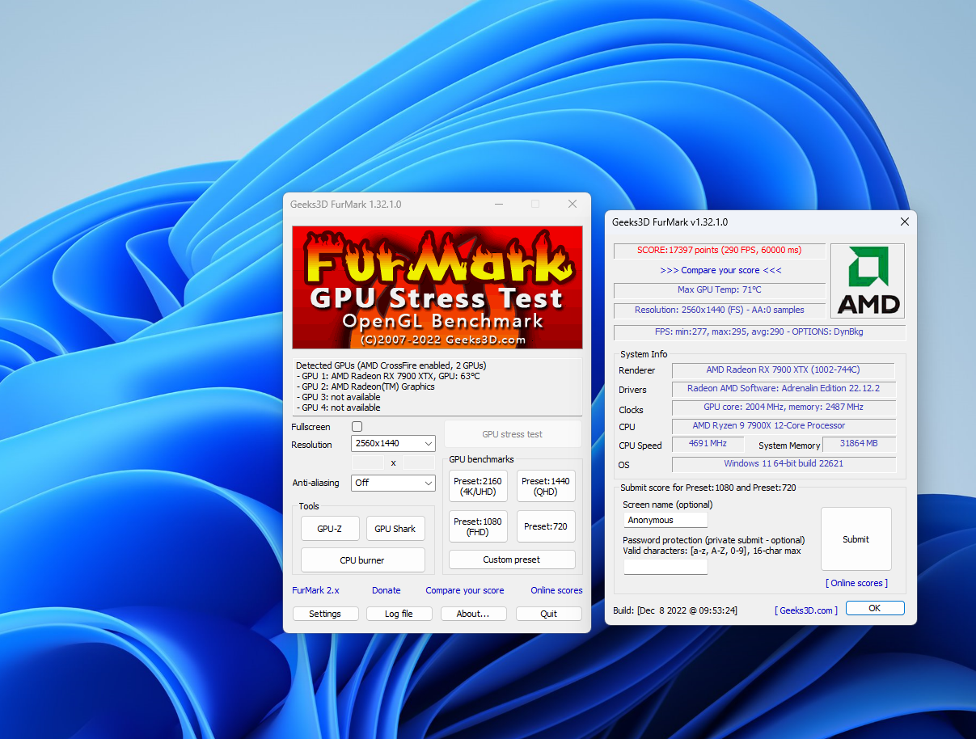Start the CPU burner

(x=362, y=560)
